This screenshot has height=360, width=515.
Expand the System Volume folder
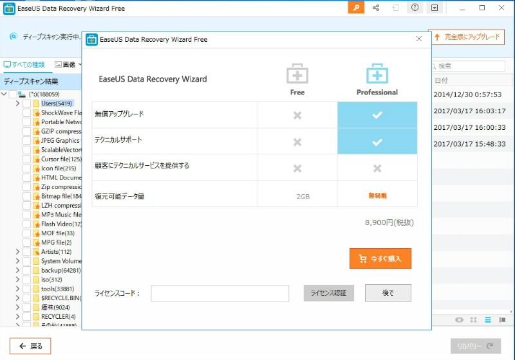click(x=18, y=261)
